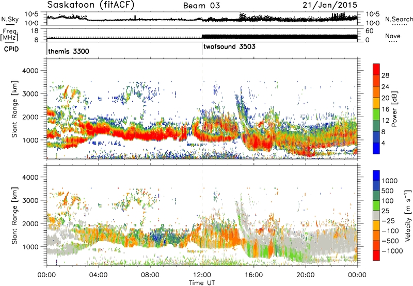Click the '28' power colorbar tick
The image size is (413, 286).
click(x=385, y=75)
